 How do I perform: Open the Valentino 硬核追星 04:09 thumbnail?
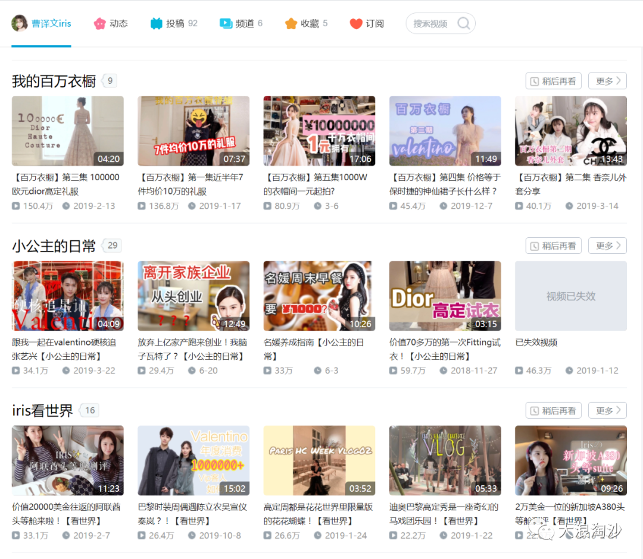pyautogui.click(x=68, y=296)
